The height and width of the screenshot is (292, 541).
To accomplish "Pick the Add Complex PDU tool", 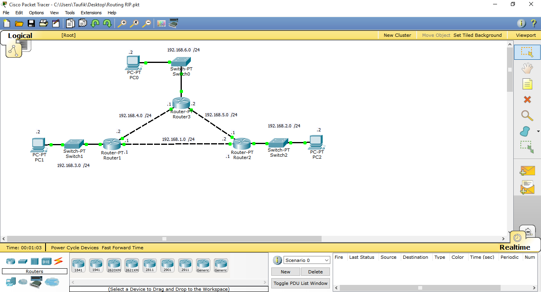I will point(527,187).
